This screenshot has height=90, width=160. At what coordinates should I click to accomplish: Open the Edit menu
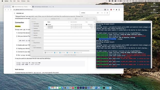point(14,1)
